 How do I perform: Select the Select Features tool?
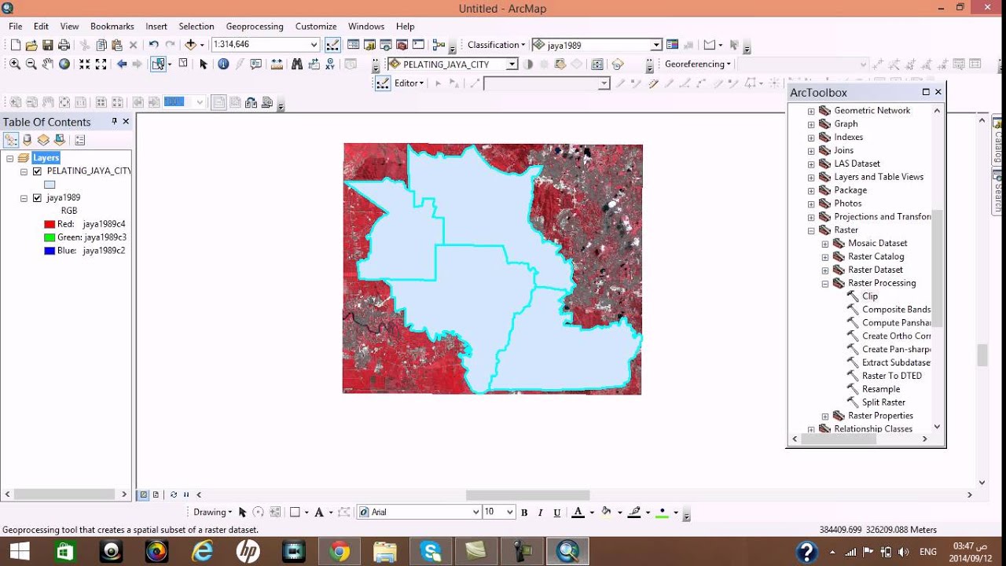pos(159,64)
